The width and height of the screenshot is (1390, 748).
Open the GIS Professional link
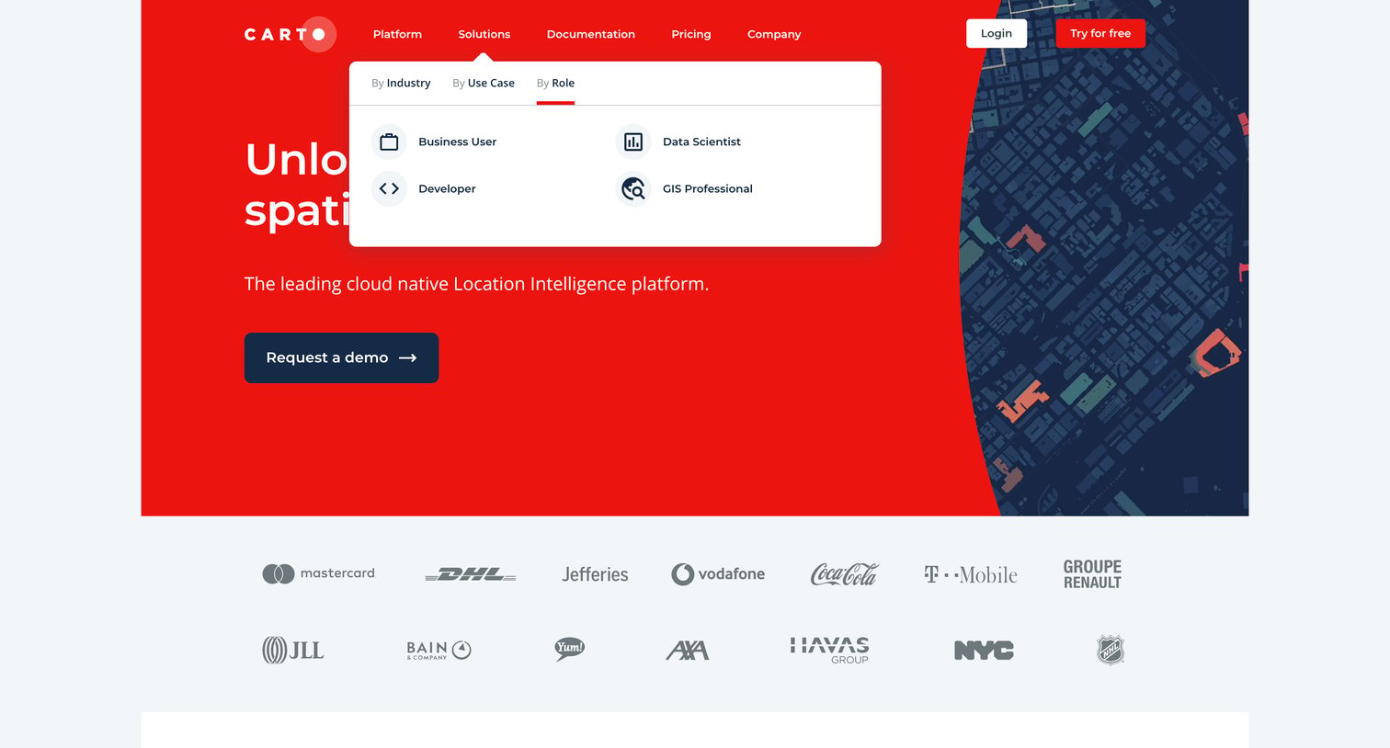coord(708,188)
